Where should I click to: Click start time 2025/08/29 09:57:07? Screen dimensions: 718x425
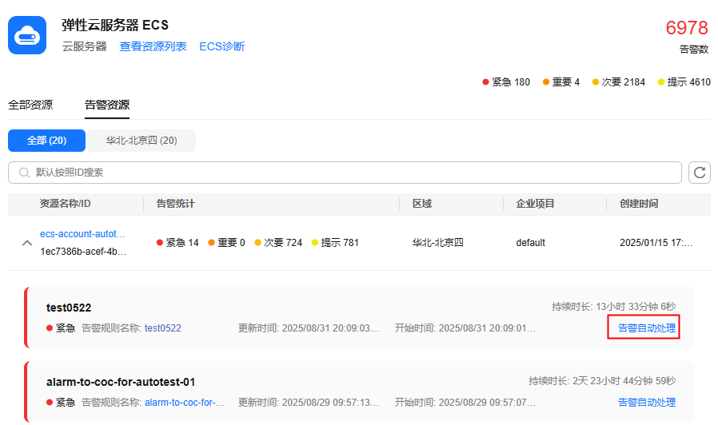[465, 402]
